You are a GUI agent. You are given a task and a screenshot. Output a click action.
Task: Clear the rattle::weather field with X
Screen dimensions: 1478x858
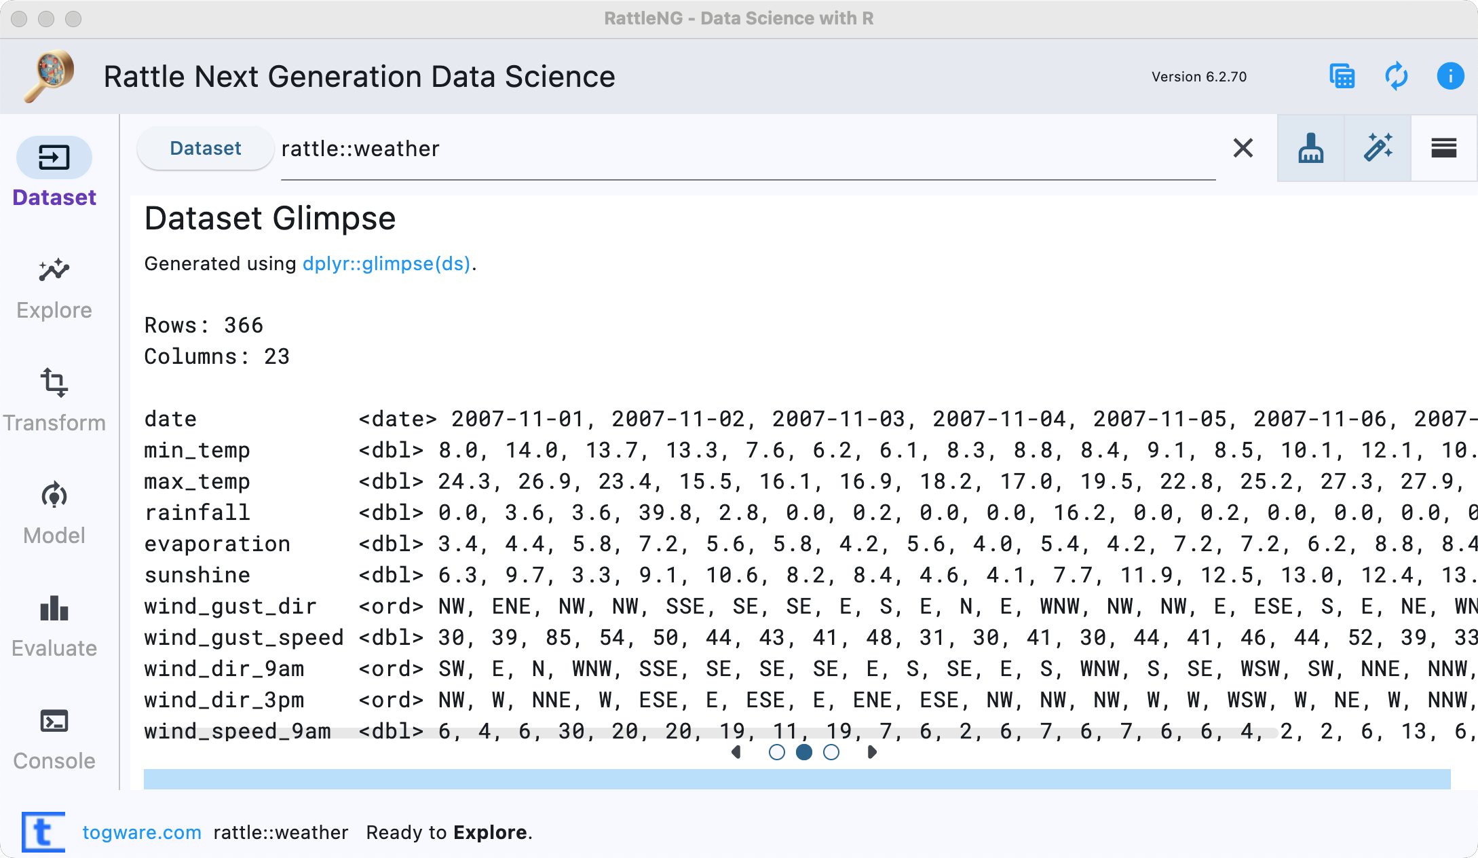click(1243, 148)
